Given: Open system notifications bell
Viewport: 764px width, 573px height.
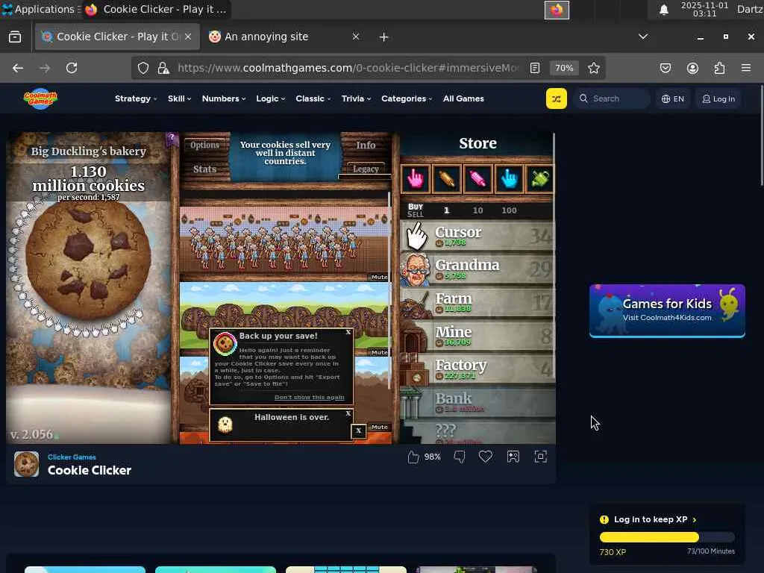Looking at the screenshot, I should (x=663, y=10).
